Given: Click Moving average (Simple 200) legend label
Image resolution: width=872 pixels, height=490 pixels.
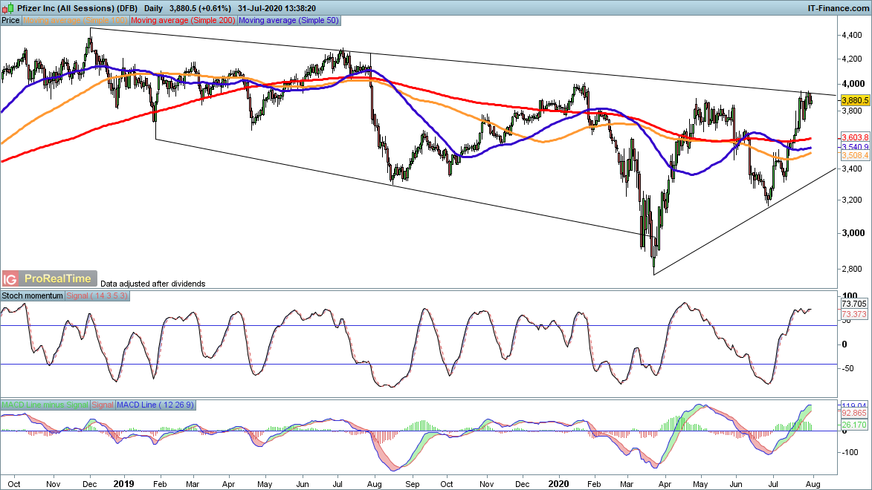Looking at the screenshot, I should pos(184,21).
